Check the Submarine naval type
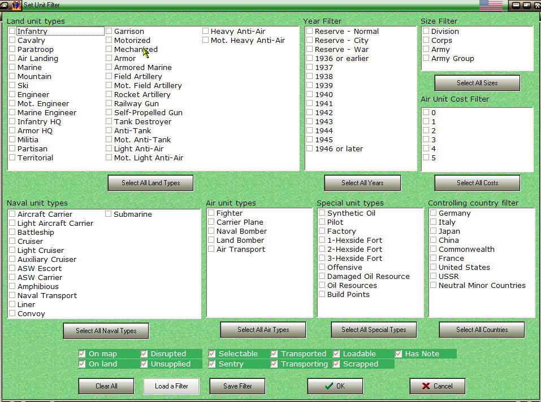Image resolution: width=541 pixels, height=402 pixels. point(109,214)
